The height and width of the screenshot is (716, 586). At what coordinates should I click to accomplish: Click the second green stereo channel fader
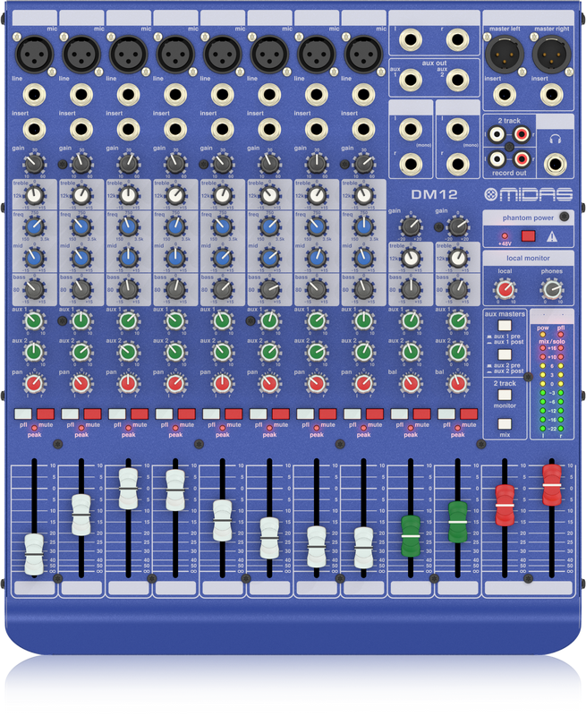tap(458, 522)
